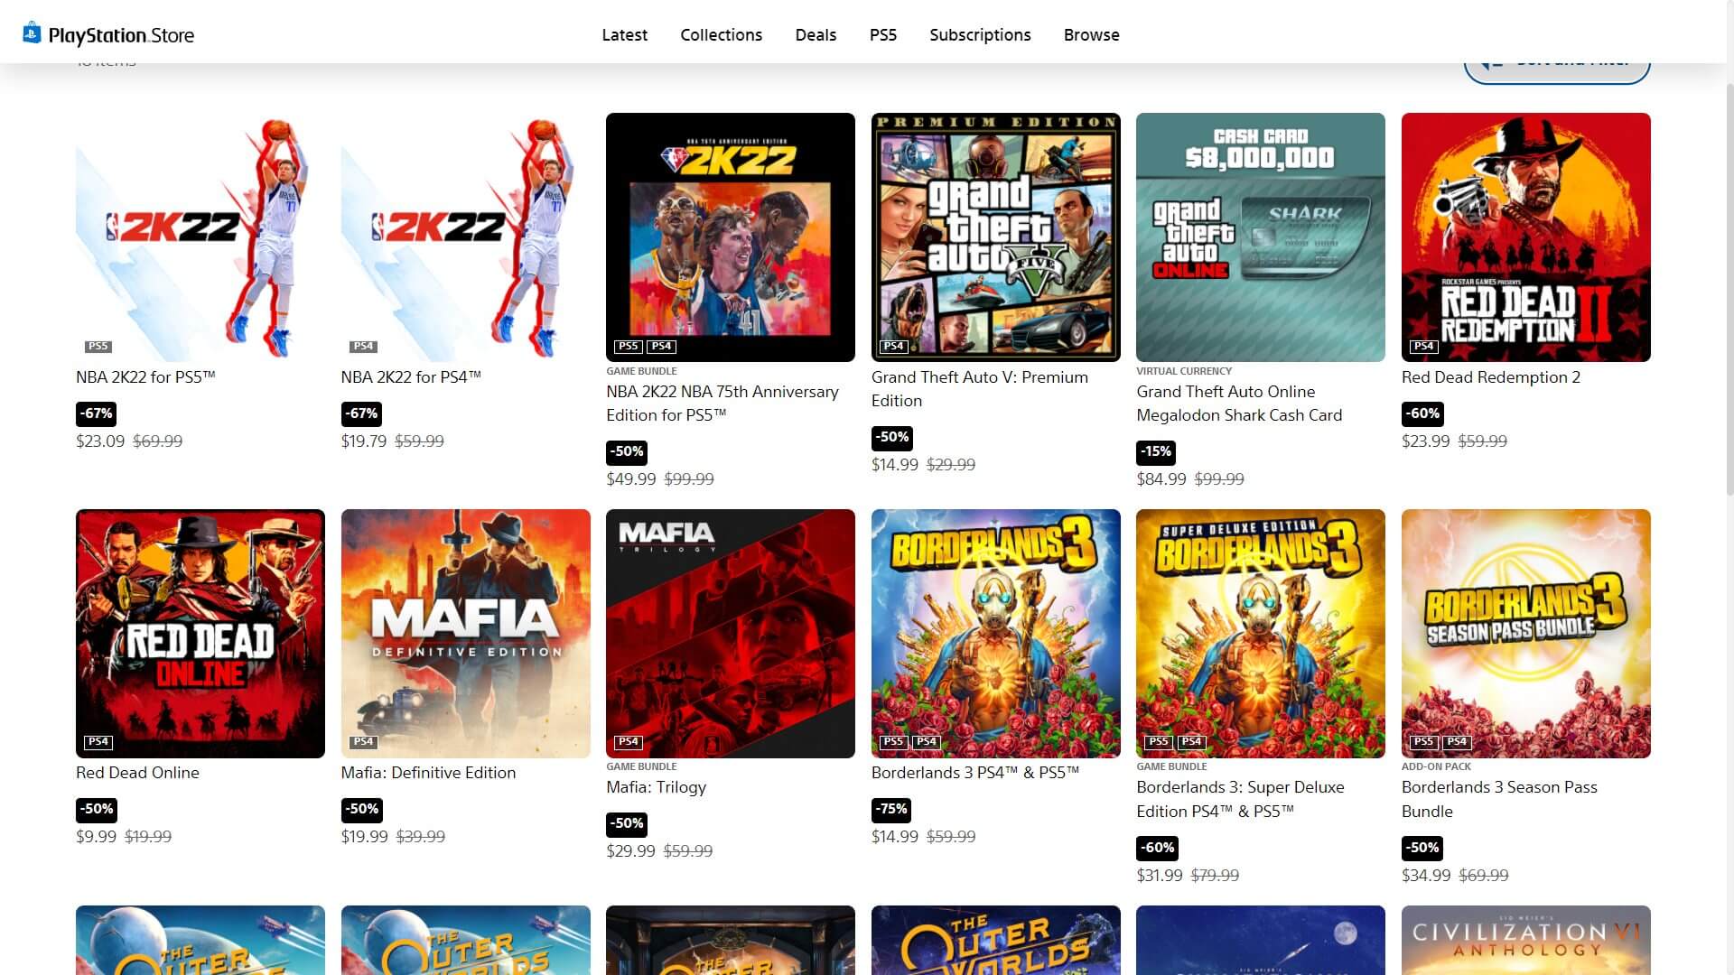The width and height of the screenshot is (1734, 975).
Task: Select the Mafia Trilogy cover artwork
Action: point(730,633)
